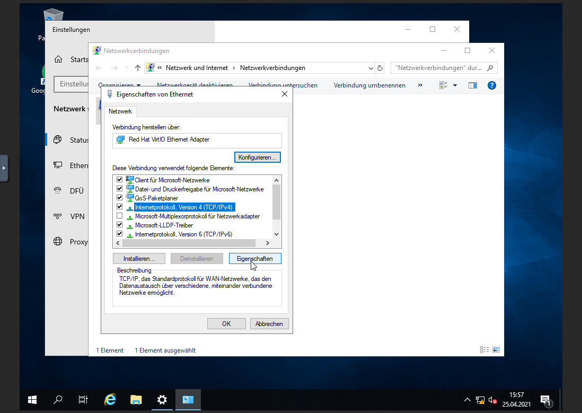Viewport: 582px width, 413px height.
Task: Confirm the dialog with OK
Action: (x=226, y=324)
